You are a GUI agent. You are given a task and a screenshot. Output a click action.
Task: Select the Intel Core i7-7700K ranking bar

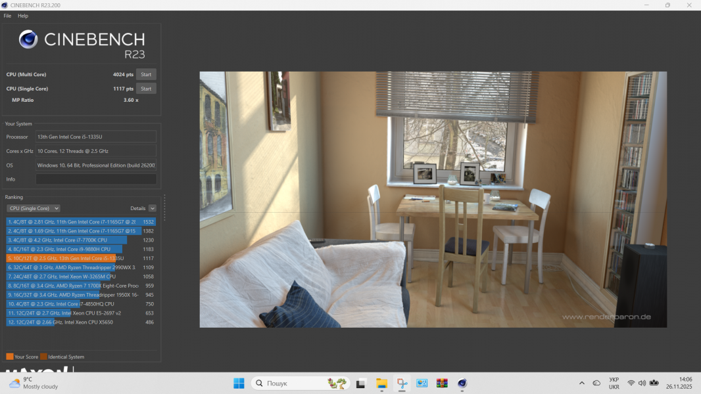click(x=66, y=240)
